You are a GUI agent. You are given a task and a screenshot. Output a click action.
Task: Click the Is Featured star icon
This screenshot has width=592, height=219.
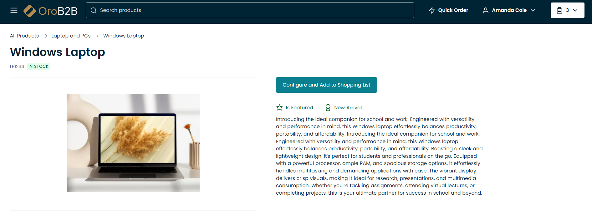pyautogui.click(x=279, y=107)
